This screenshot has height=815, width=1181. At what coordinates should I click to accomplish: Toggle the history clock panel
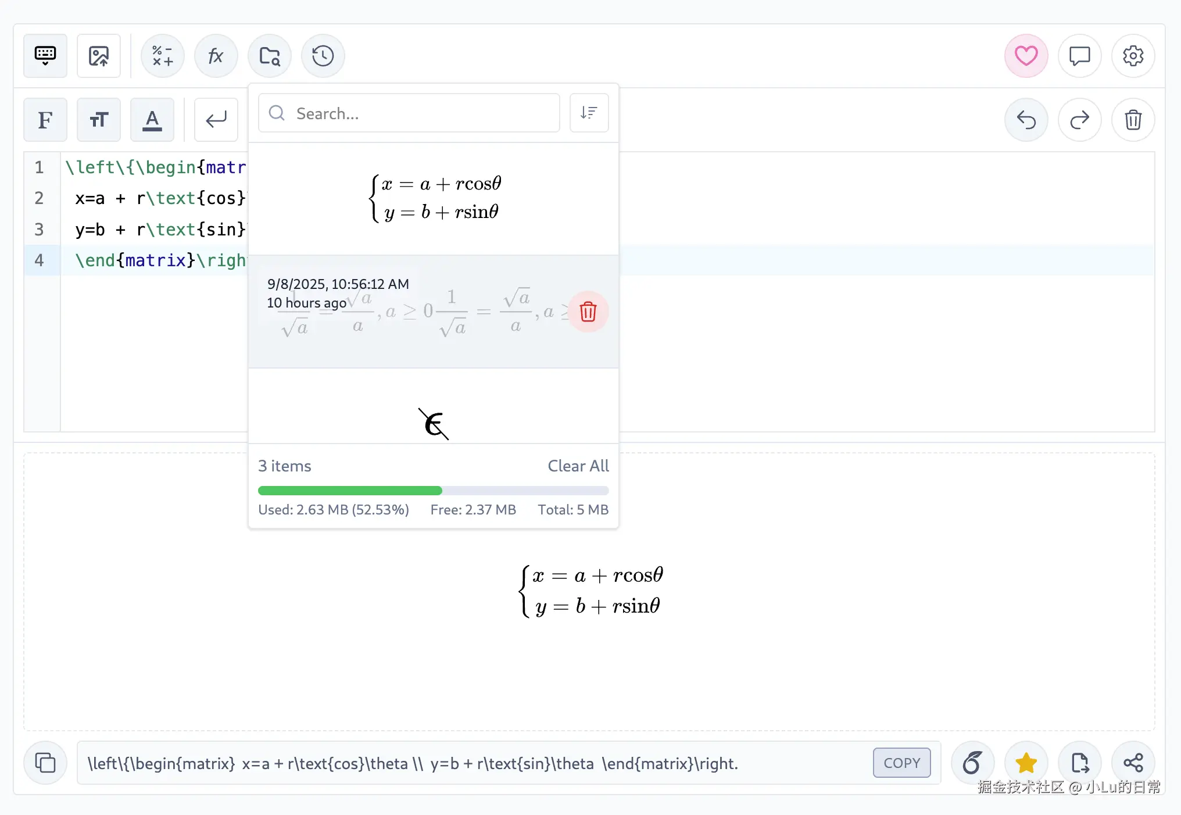tap(323, 56)
